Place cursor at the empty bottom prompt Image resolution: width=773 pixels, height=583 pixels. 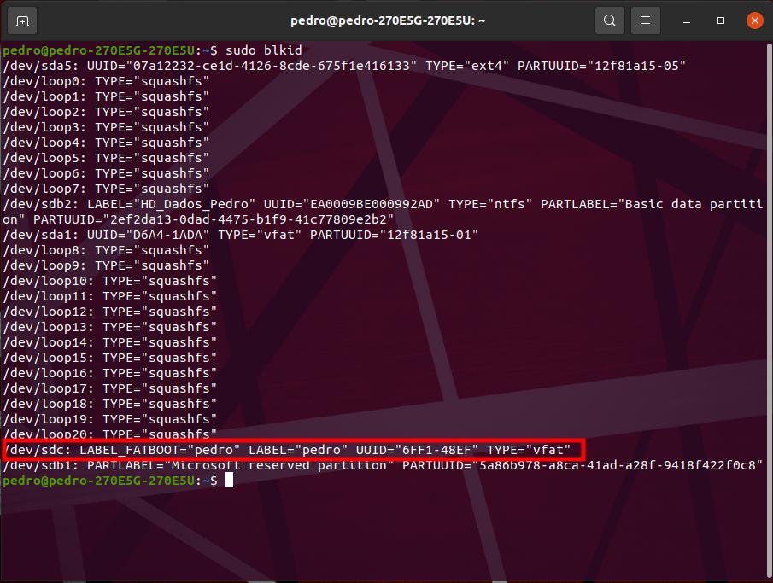coord(229,481)
